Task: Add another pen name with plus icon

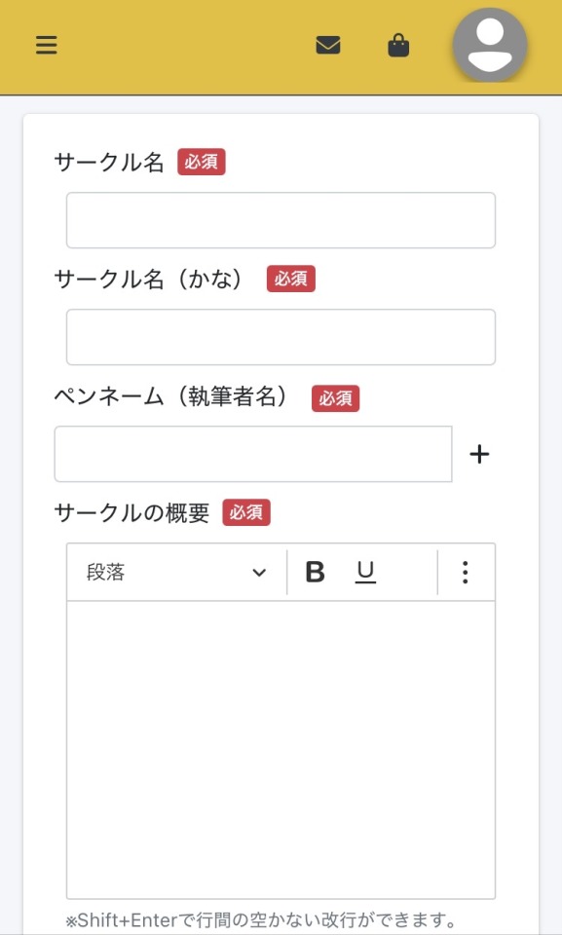Action: coord(479,455)
